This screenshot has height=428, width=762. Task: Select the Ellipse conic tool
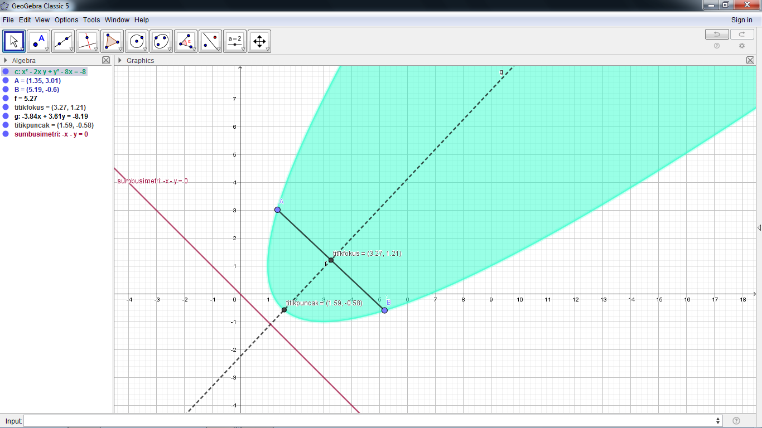tap(161, 41)
